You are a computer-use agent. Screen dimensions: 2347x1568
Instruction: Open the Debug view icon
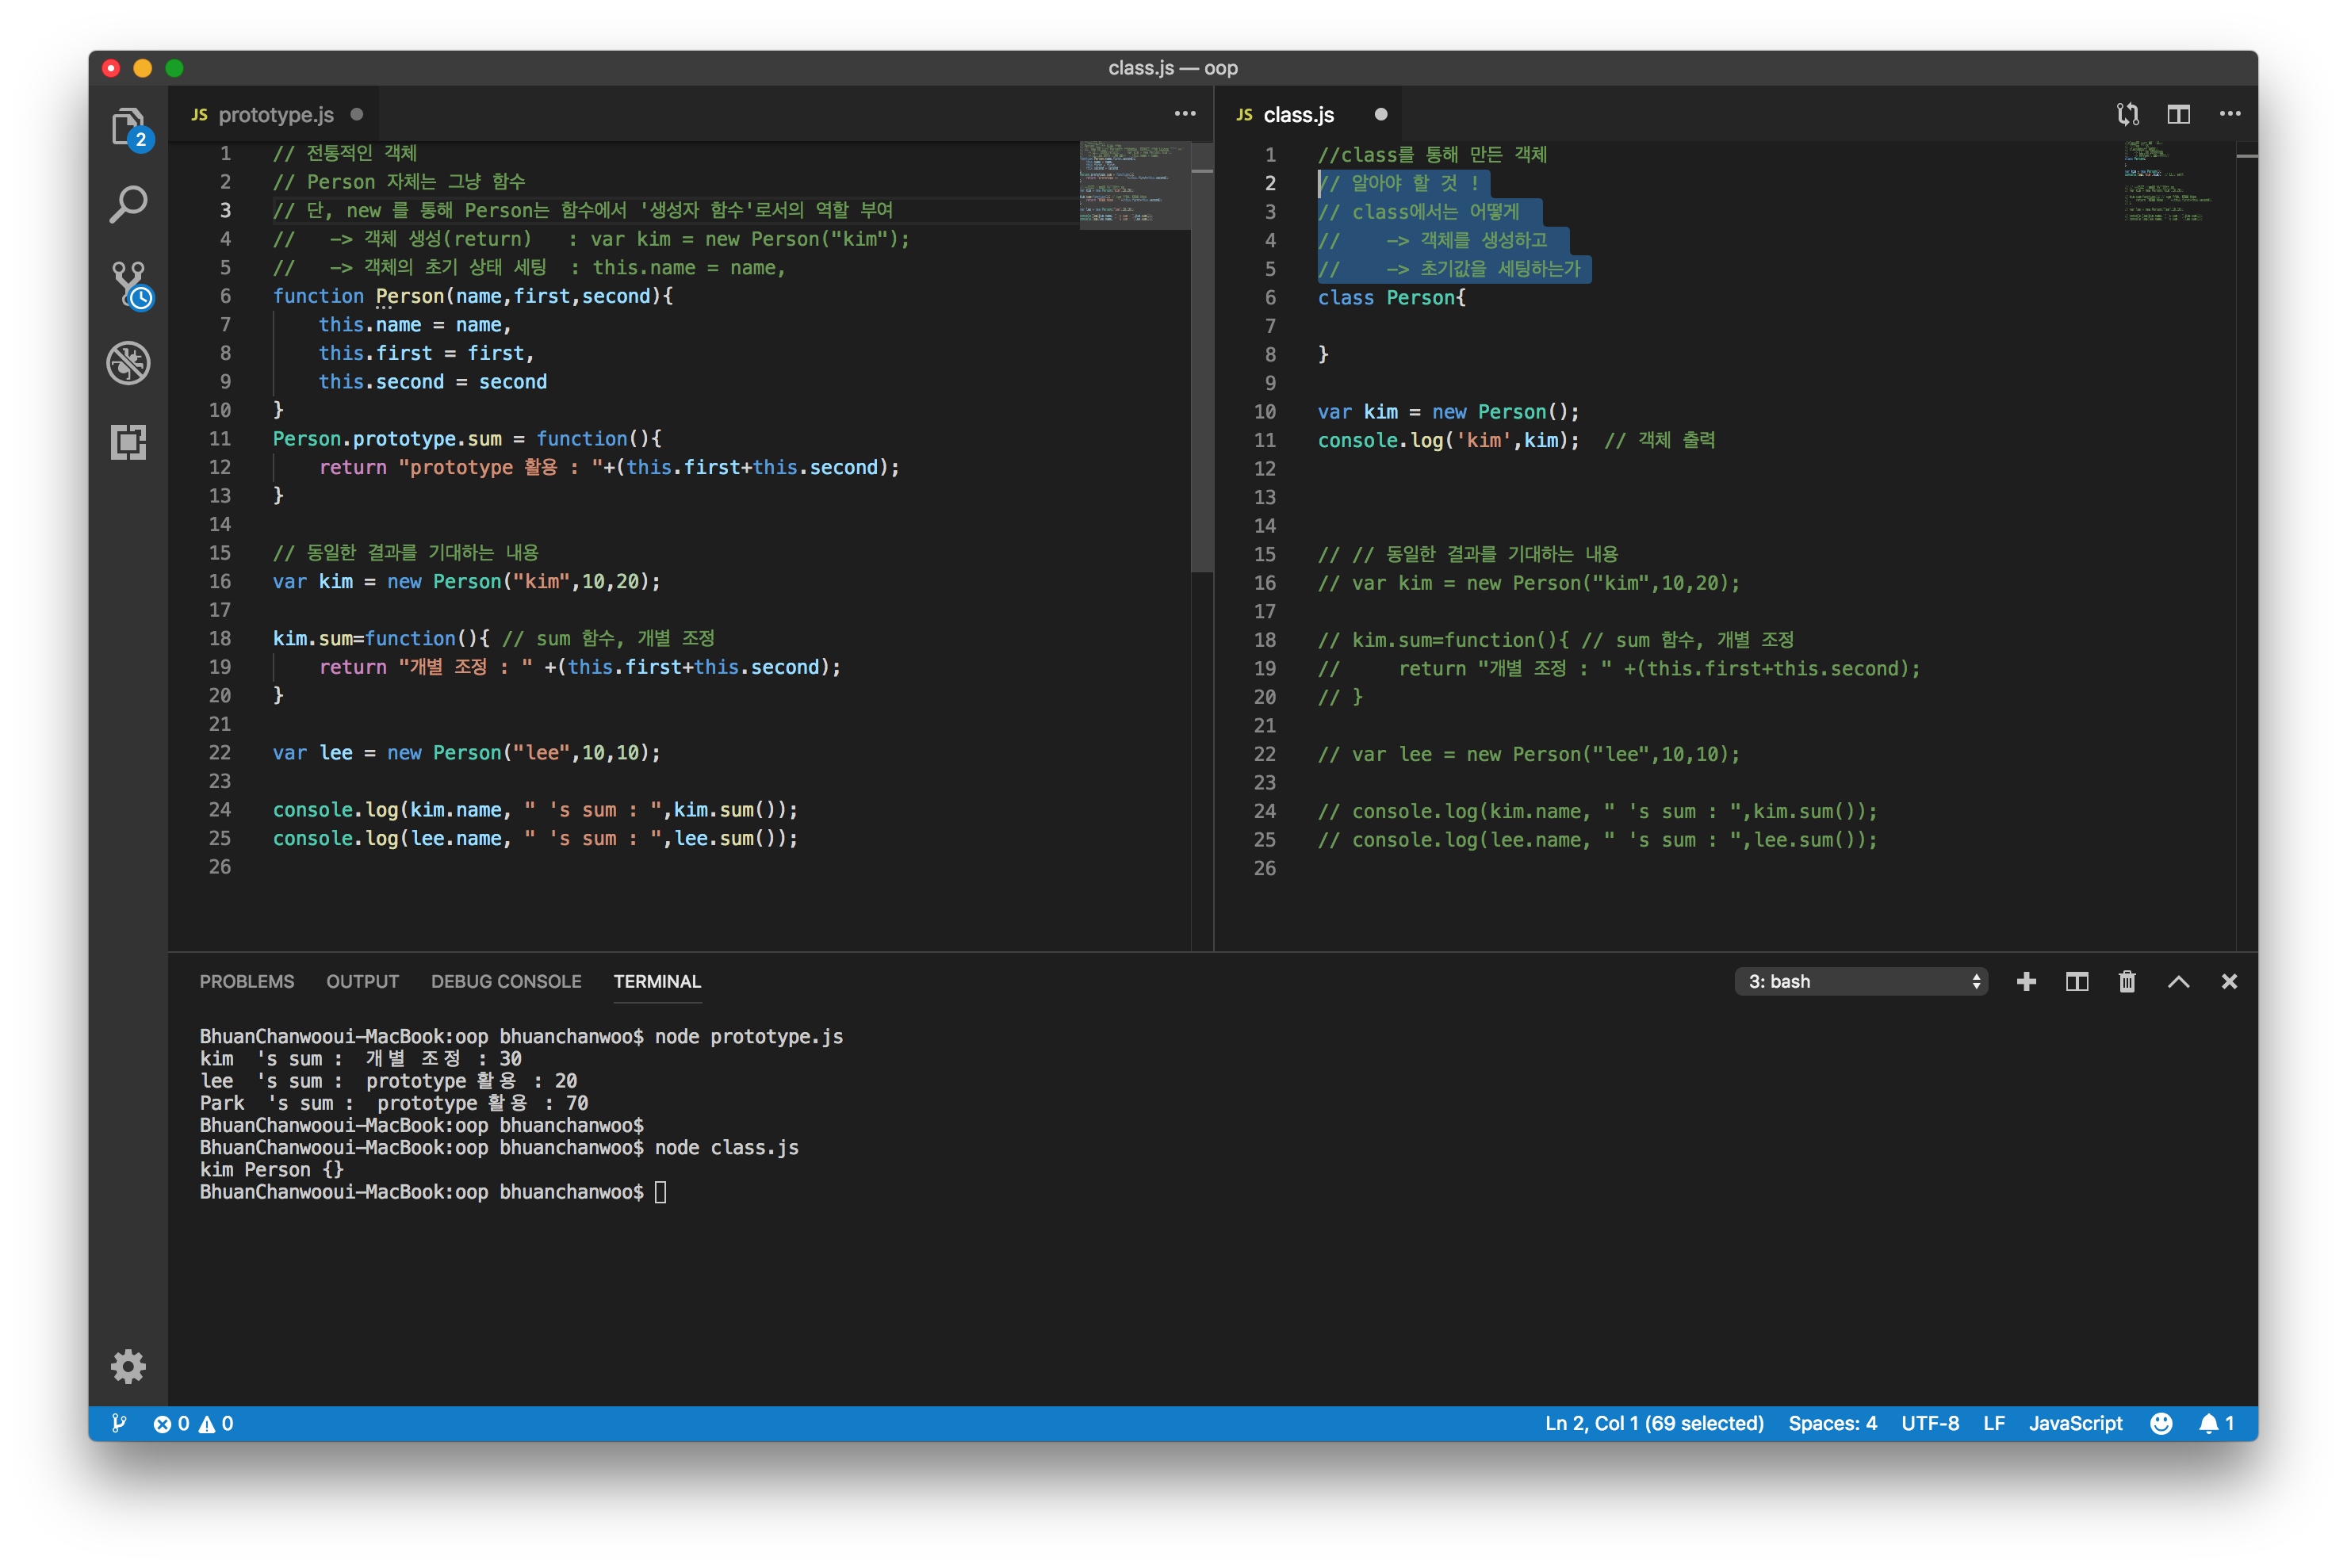click(128, 363)
